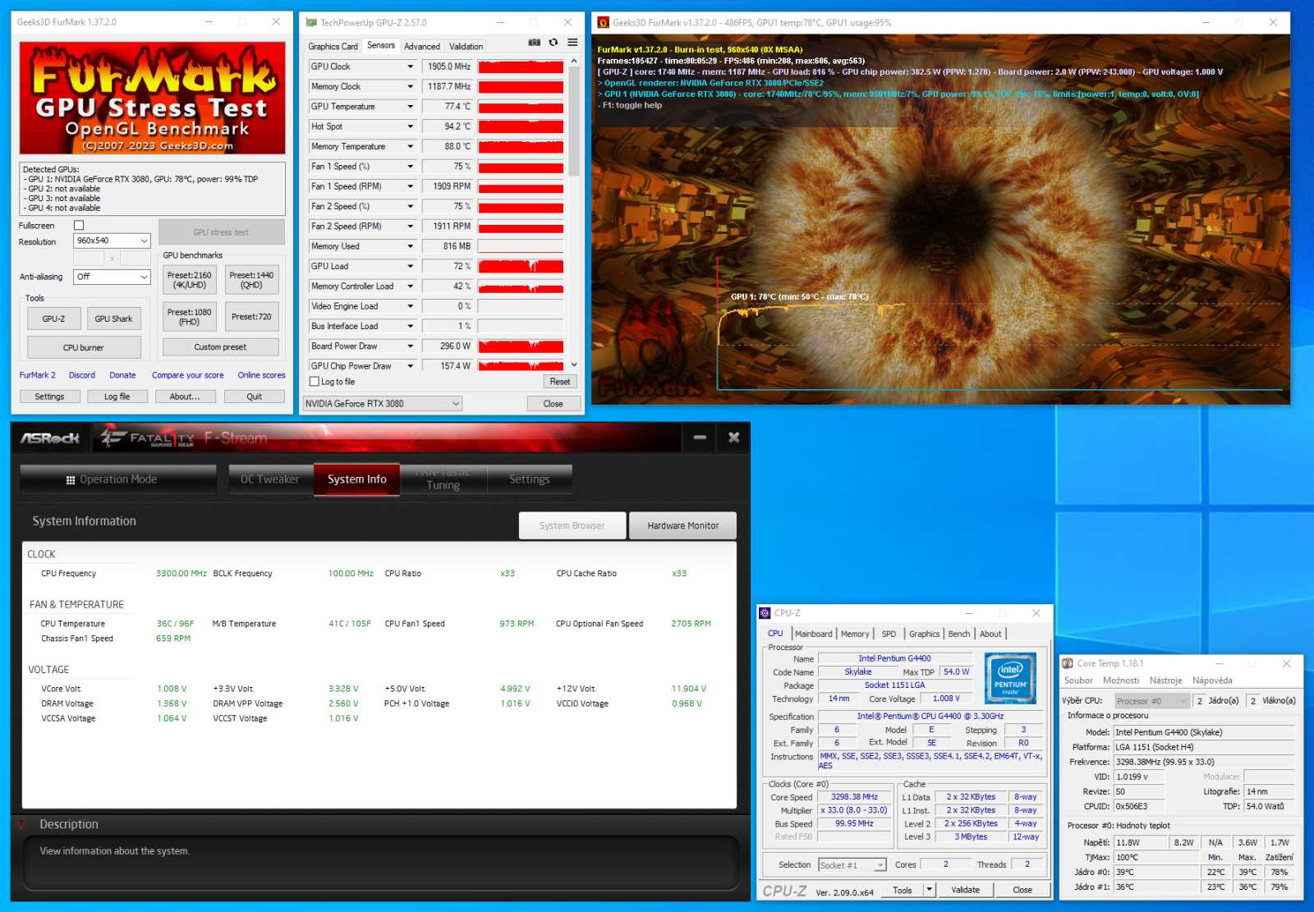Click the FurMark Quit button
The width and height of the screenshot is (1314, 912).
[x=255, y=396]
